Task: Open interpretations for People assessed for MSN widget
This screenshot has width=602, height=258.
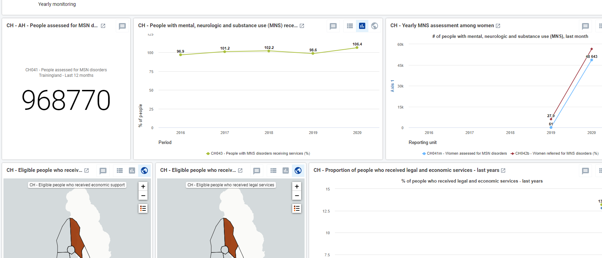Action: pyautogui.click(x=122, y=26)
